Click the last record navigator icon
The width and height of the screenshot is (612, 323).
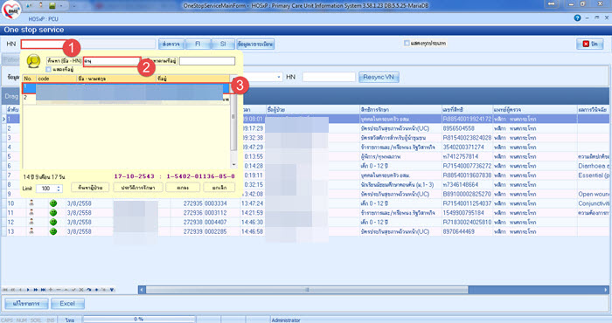(x=43, y=290)
